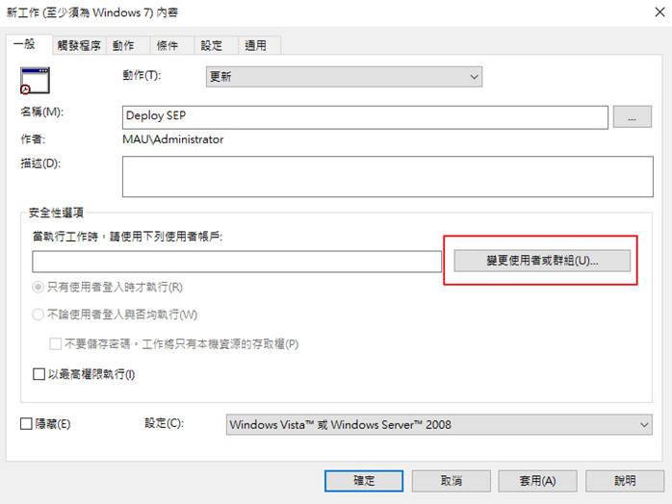Choose 不論使用者登入與否均執行 radio option
This screenshot has height=504, width=672.
point(39,315)
